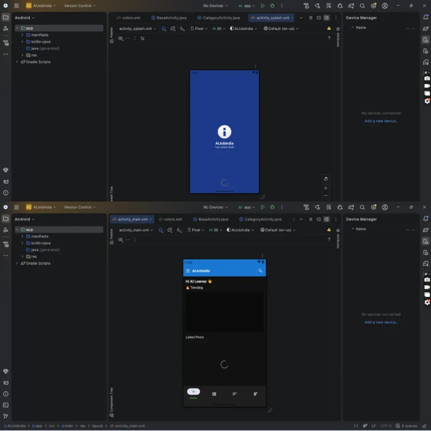Clear all constraints in activity_splash.xml toolbar
The width and height of the screenshot is (431, 431).
(x=142, y=38)
